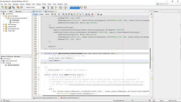Toggle Highlight Search in editor toolbar
The image size is (181, 102).
coord(72,14)
